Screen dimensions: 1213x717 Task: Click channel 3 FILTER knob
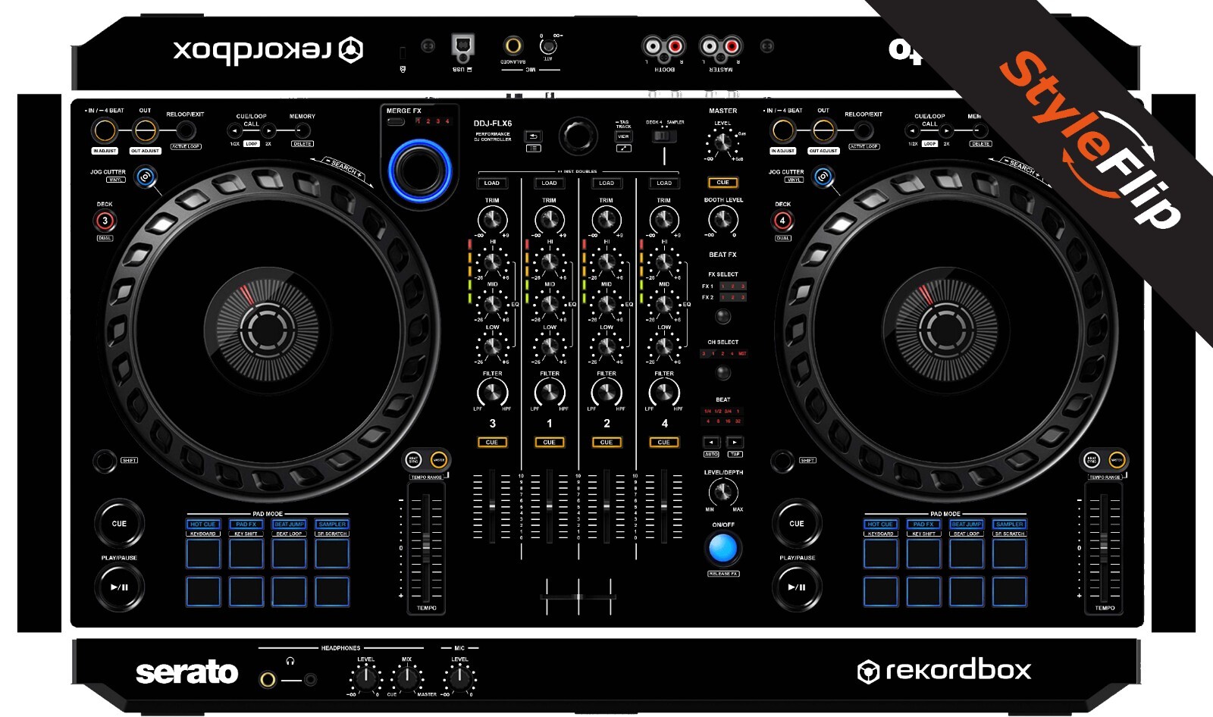pyautogui.click(x=492, y=393)
